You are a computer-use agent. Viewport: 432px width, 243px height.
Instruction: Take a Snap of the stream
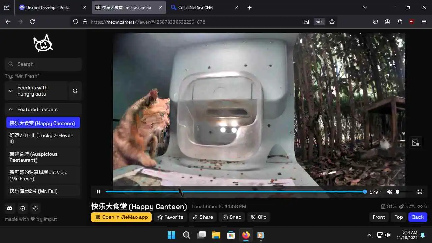pos(232,217)
